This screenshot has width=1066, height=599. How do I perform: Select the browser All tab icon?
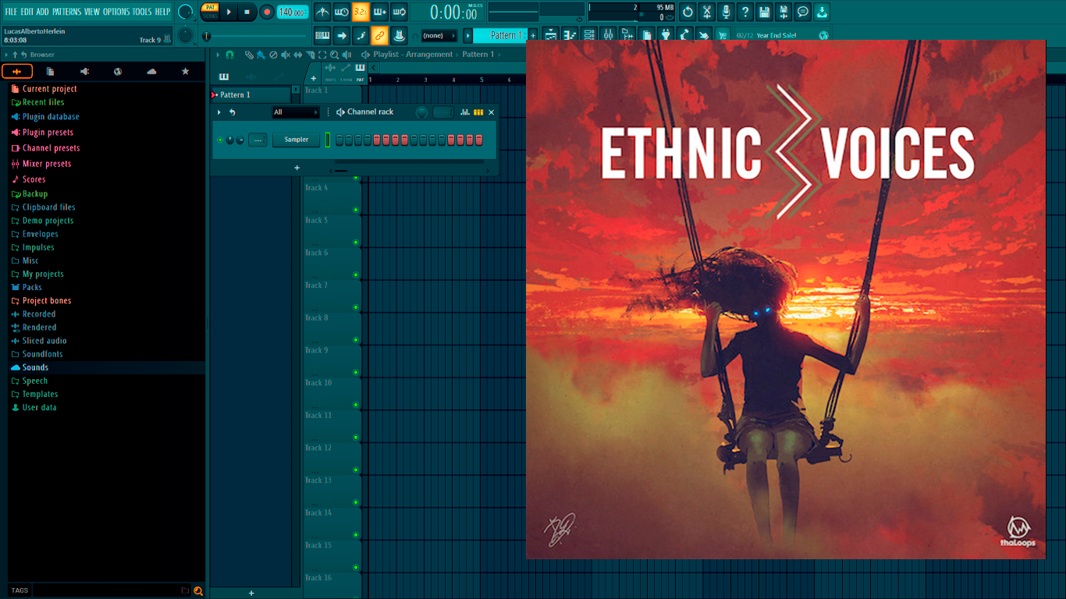(x=17, y=72)
